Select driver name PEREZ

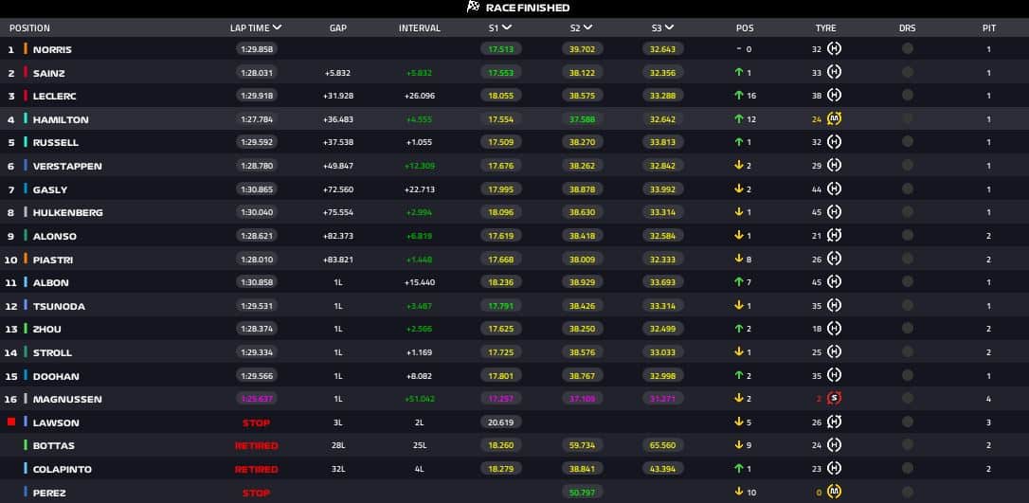tap(49, 493)
